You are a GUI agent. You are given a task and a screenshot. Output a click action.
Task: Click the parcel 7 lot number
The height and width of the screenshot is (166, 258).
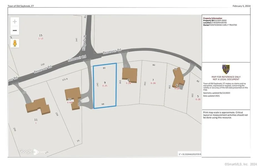[x=153, y=80]
